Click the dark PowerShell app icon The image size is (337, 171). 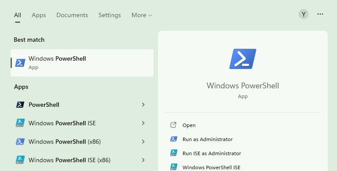click(x=20, y=105)
